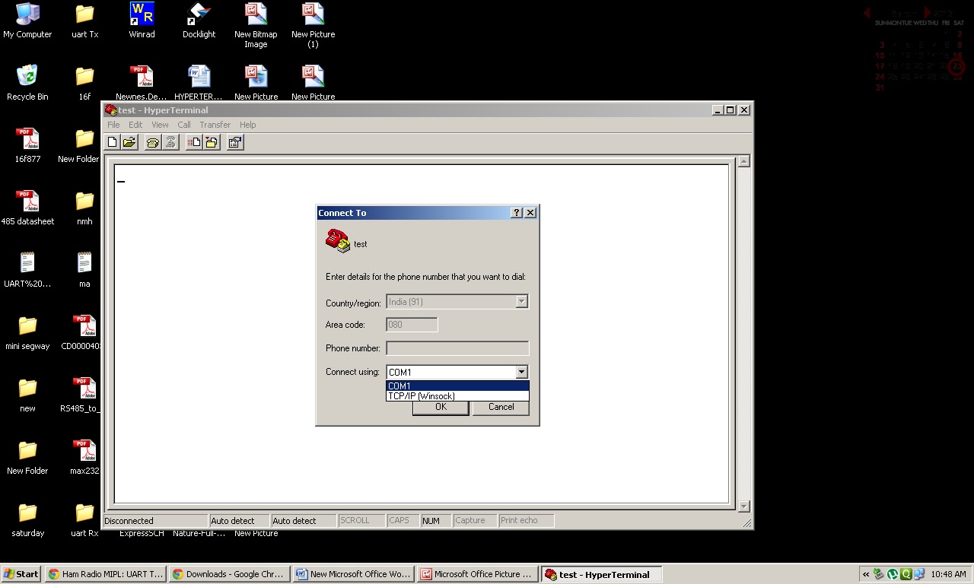Select the Winrad desktop shortcut
Screen dimensions: 974x584
click(x=142, y=21)
